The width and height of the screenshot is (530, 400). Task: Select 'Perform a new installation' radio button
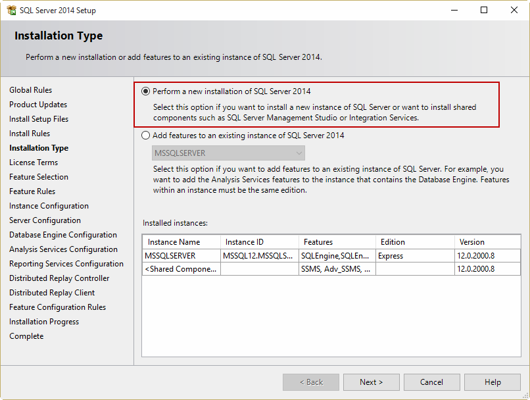coord(146,91)
